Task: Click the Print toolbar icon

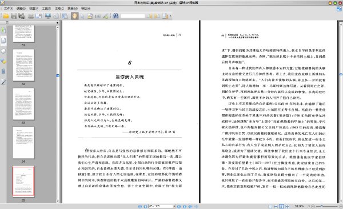Action: (x=31, y=16)
